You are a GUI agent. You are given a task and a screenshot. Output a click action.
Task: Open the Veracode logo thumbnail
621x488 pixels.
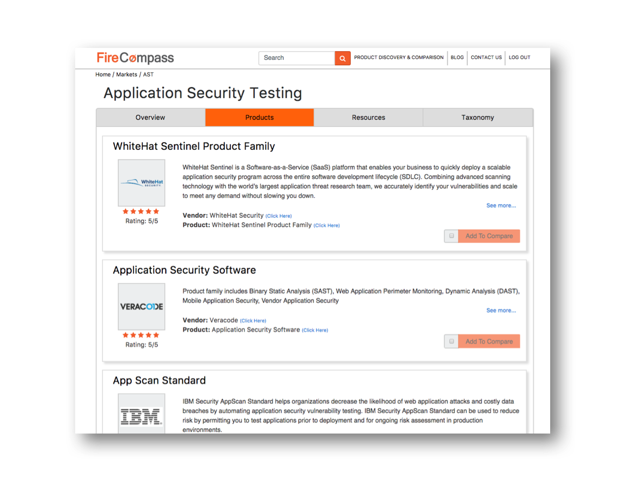coord(142,307)
